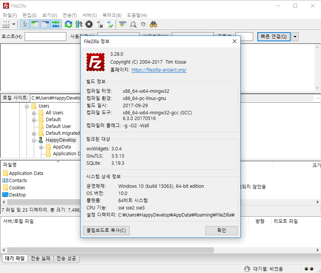Open the 북마크(B) menu
The image size is (321, 273).
(x=112, y=16)
